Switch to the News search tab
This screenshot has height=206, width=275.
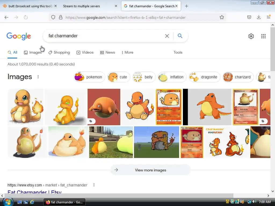[x=107, y=52]
